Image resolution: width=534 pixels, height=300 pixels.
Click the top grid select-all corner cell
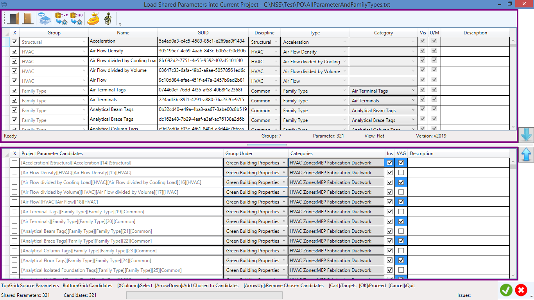(6, 33)
